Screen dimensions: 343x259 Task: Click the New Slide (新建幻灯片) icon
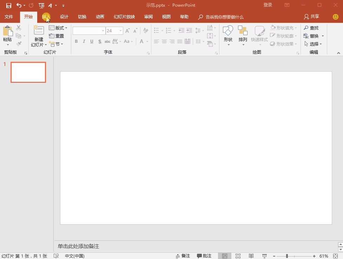coord(39,31)
